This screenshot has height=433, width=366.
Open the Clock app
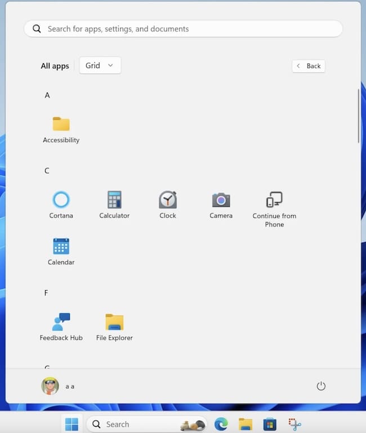point(168,204)
